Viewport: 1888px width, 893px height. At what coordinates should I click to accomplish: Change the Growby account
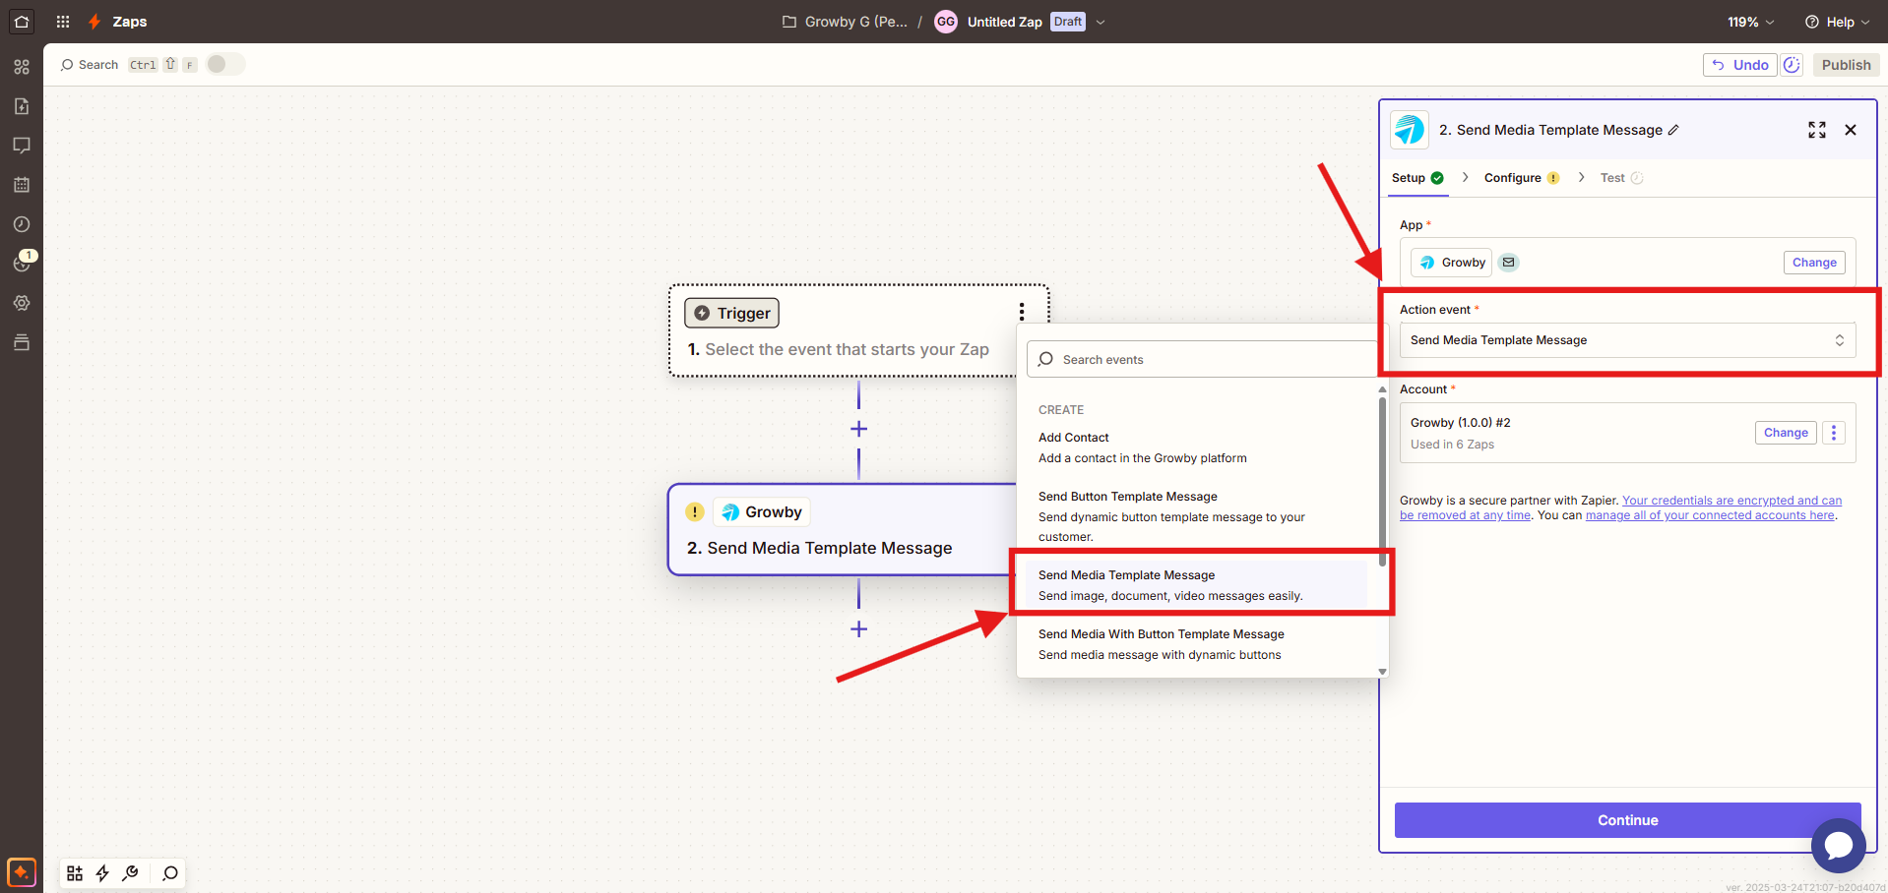tap(1786, 433)
